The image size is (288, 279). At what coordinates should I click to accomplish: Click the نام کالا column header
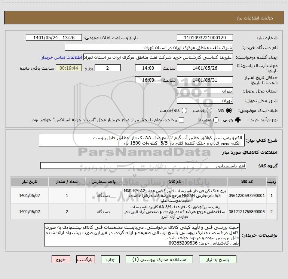click(175, 182)
